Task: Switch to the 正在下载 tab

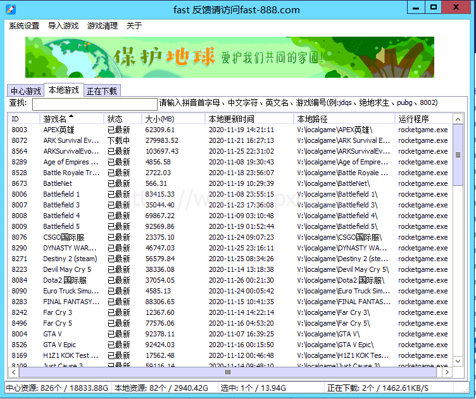Action: click(102, 91)
